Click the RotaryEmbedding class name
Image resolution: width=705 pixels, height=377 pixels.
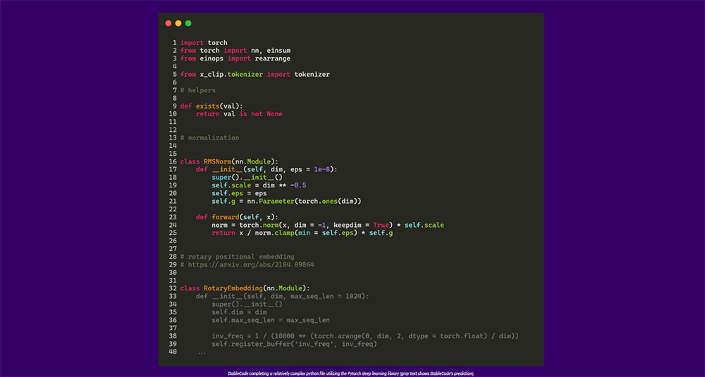pos(232,288)
